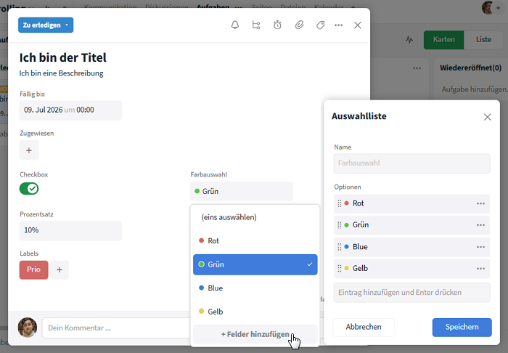Open the Zu erledigen status dropdown
Image resolution: width=508 pixels, height=353 pixels.
(x=46, y=25)
